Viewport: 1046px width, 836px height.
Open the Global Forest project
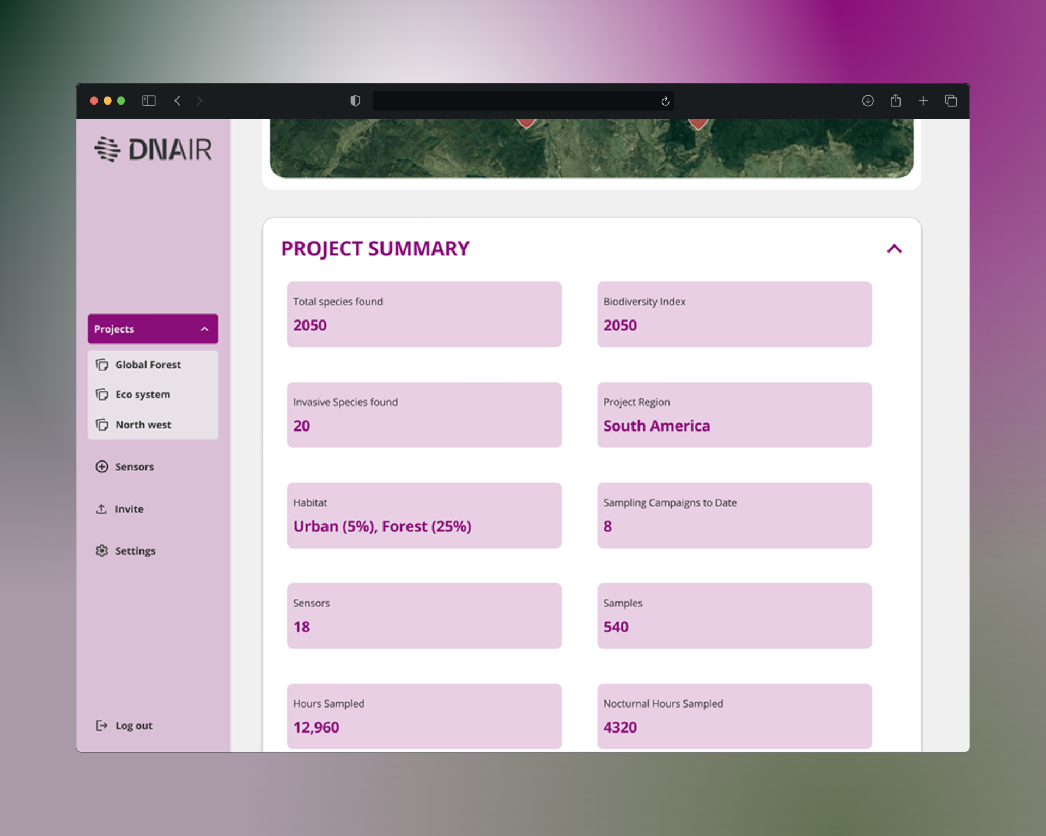148,365
